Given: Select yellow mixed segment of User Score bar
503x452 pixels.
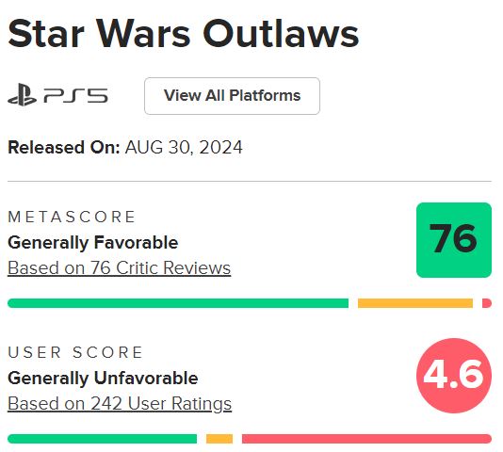Looking at the screenshot, I should click(x=219, y=439).
